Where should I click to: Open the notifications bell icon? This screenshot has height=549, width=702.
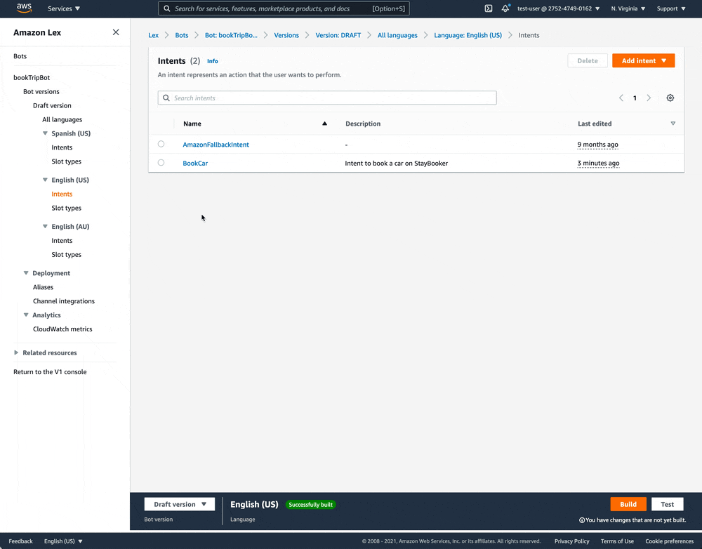[x=505, y=8]
